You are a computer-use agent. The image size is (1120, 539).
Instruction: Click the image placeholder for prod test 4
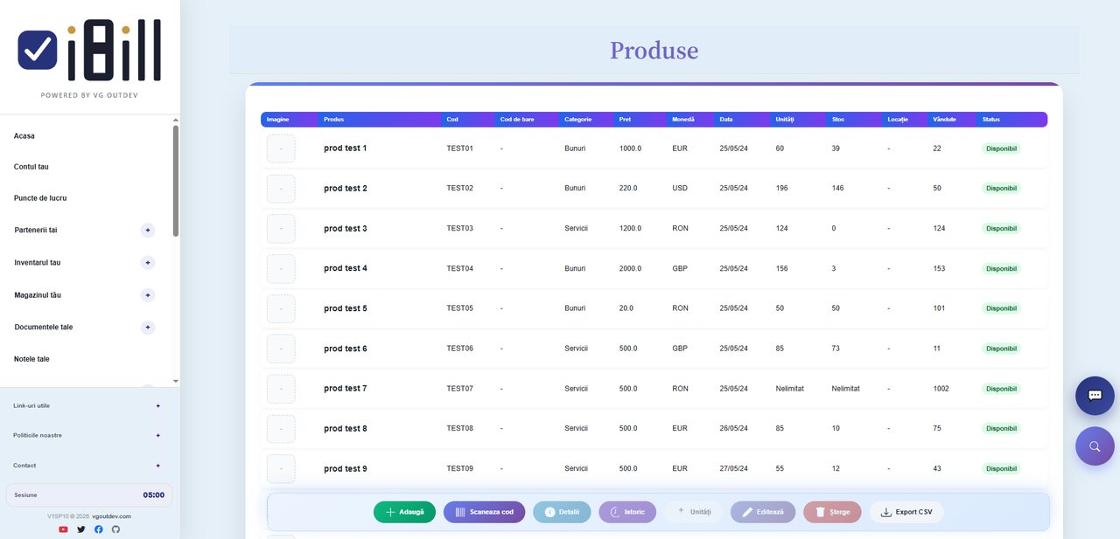(281, 268)
